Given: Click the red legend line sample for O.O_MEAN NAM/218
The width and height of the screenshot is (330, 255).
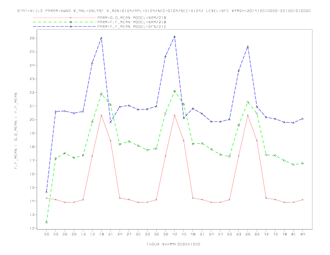Looking at the screenshot, I should pyautogui.click(x=65, y=17).
